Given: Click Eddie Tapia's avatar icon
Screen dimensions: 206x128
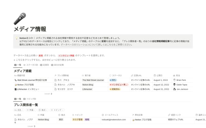Looking at the screenshot, I should (x=174, y=85).
